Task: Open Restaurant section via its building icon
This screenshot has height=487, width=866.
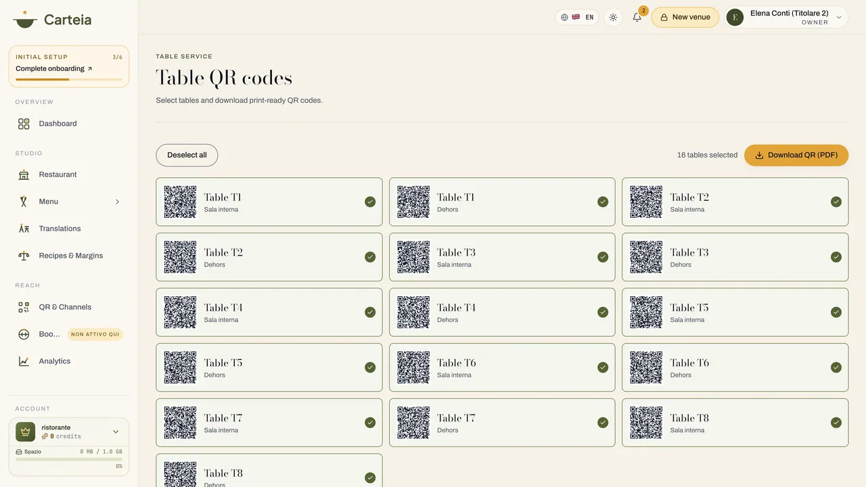Action: pyautogui.click(x=24, y=175)
